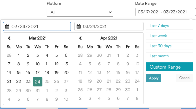Cancel the date range picker

coord(185,78)
